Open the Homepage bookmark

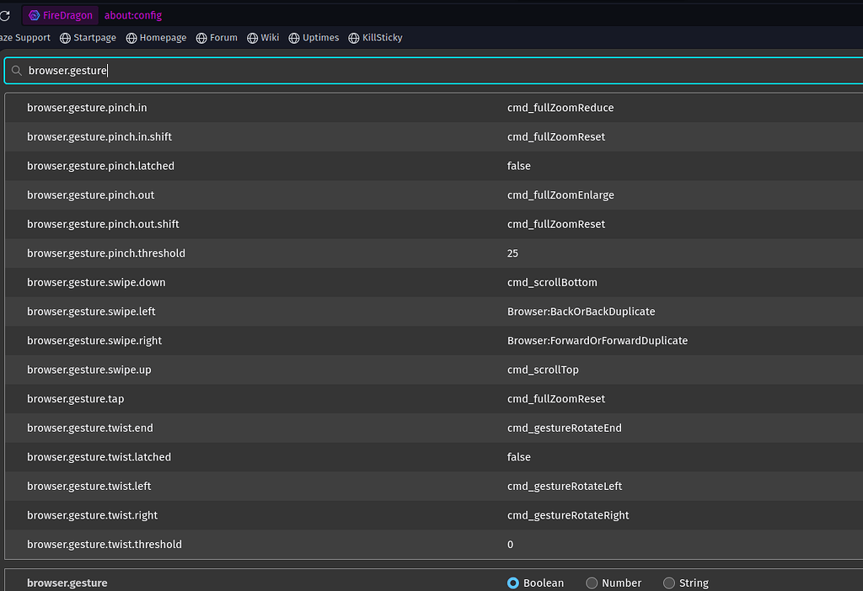coord(156,38)
